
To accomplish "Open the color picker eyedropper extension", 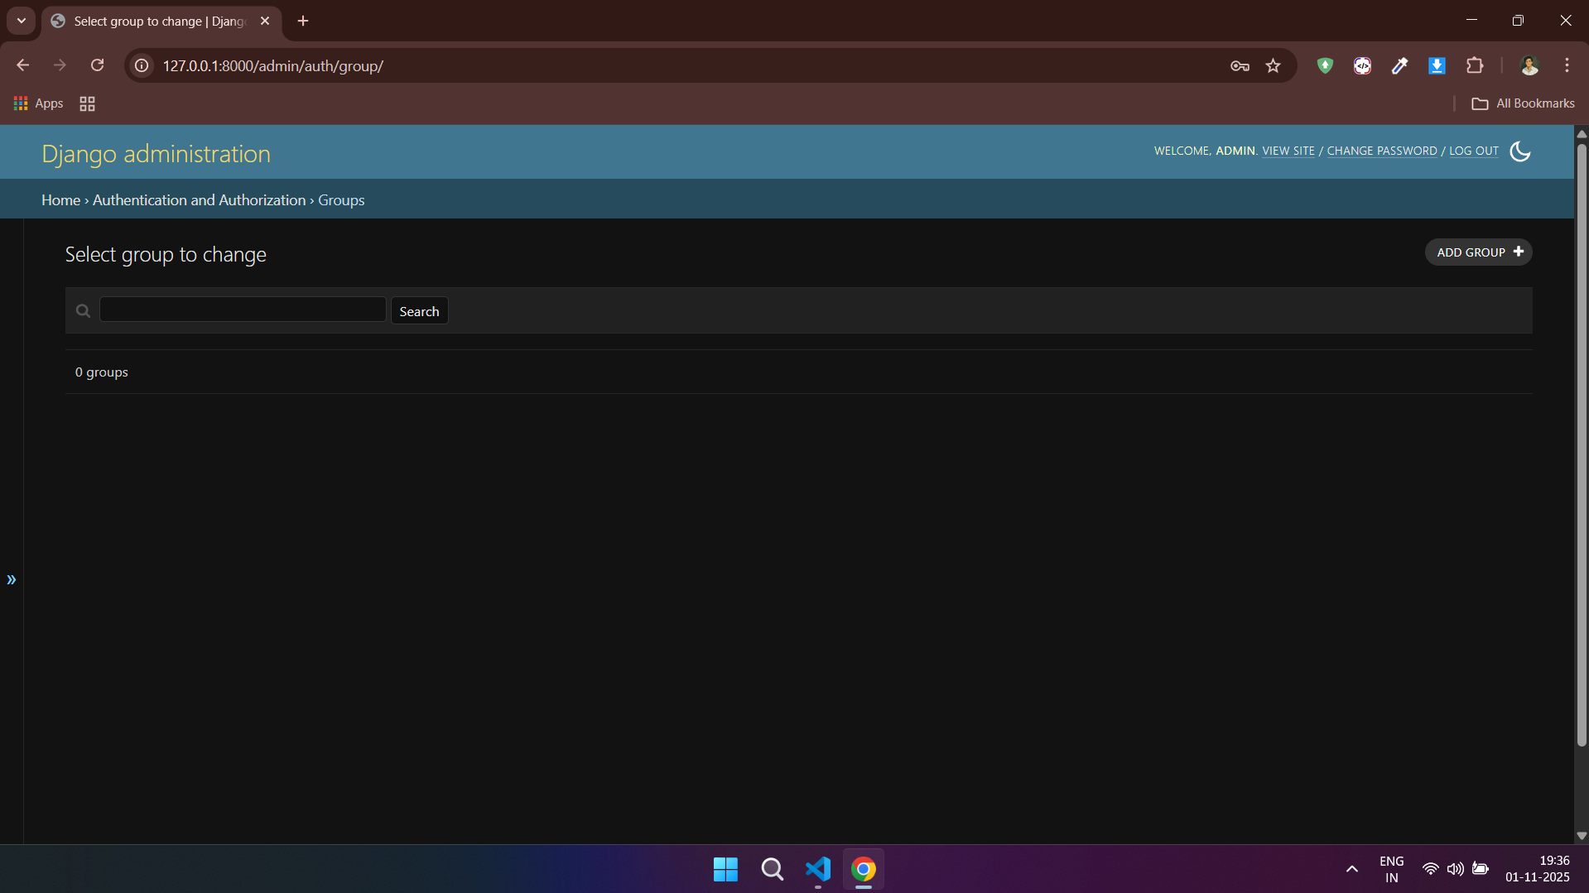I will (1399, 66).
